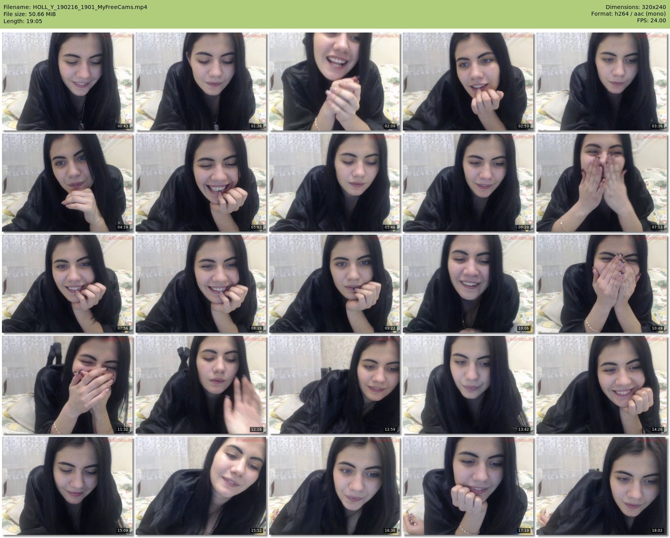Click the "Dimensions: 320x240" text
This screenshot has height=538, width=670.
tap(636, 7)
